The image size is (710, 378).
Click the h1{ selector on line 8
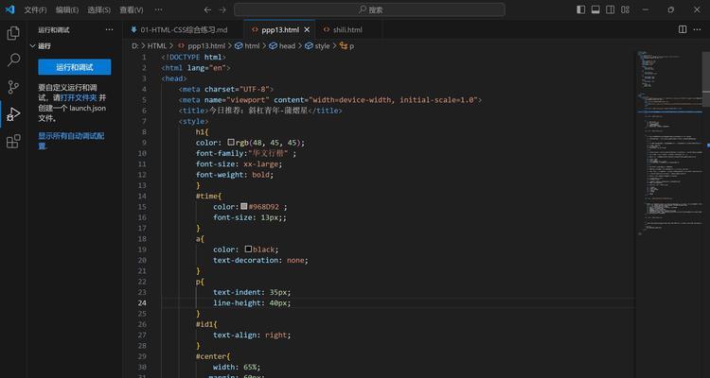point(202,131)
